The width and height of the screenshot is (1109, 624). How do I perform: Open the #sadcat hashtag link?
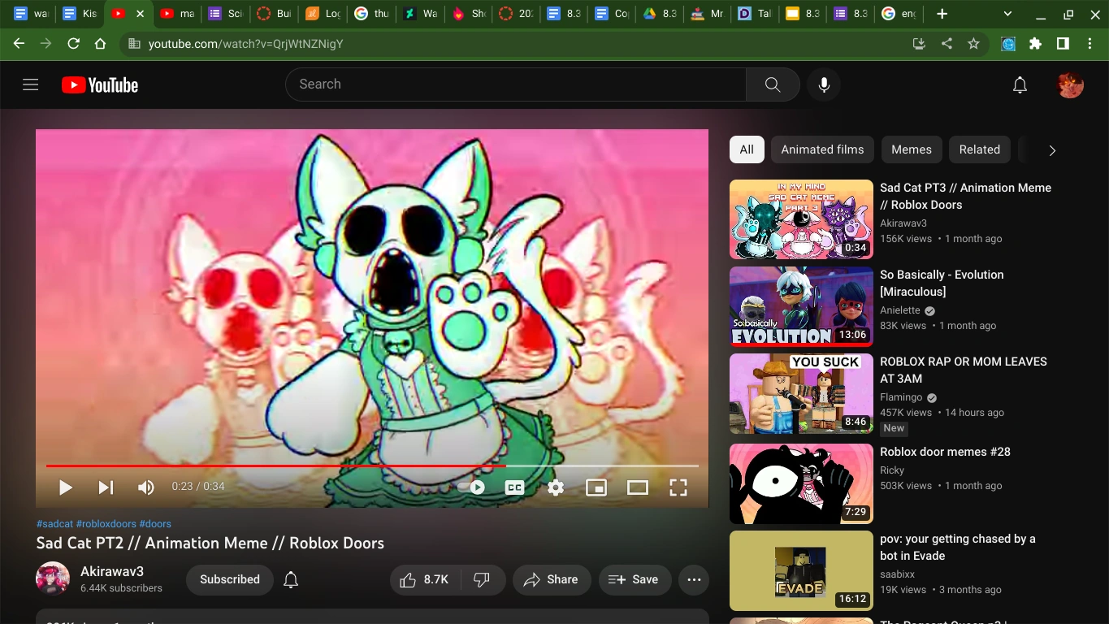(x=54, y=524)
